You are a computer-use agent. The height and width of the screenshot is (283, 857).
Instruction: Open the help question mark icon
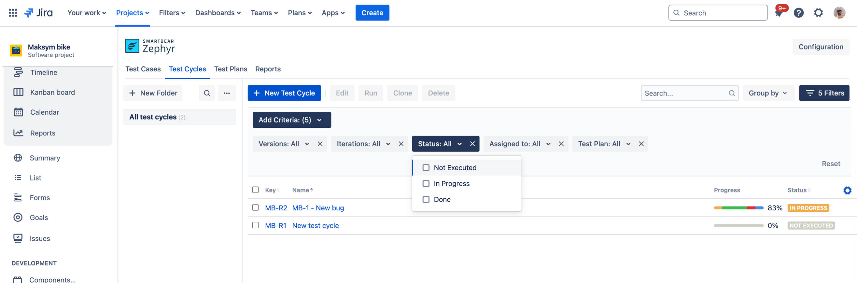(798, 13)
